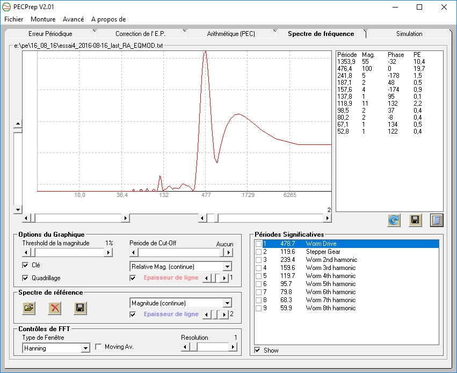Open the Fichier menu

point(14,19)
